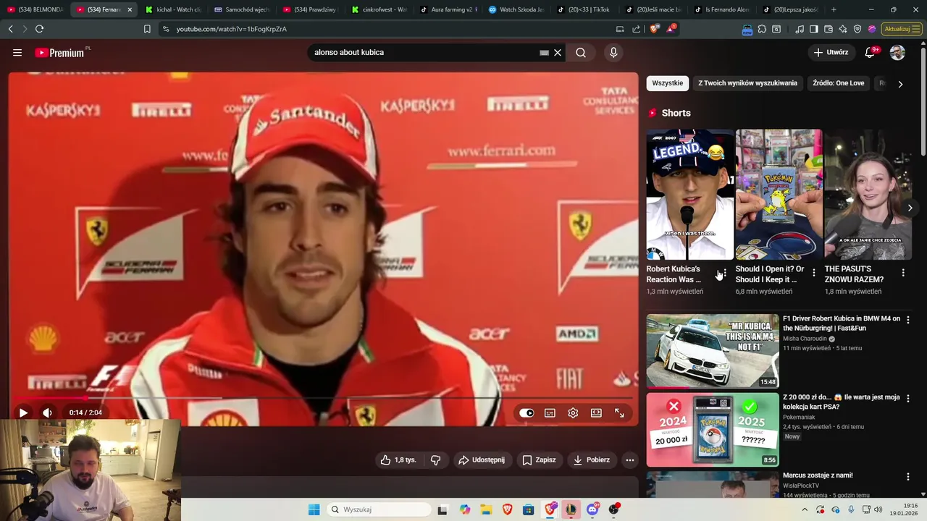Dislike the video
The width and height of the screenshot is (927, 521).
[x=435, y=460]
